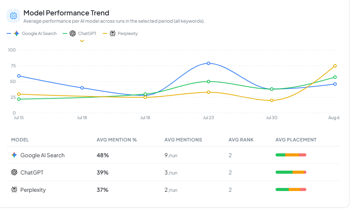Image resolution: width=354 pixels, height=211 pixels.
Task: Select Google AI Search data point on Jul 15
Action: click(19, 76)
